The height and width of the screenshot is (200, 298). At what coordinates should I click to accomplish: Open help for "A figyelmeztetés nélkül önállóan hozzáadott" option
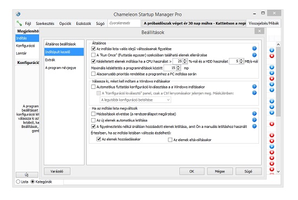[254, 126]
